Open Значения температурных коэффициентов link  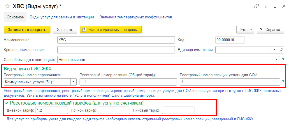click(x=136, y=17)
